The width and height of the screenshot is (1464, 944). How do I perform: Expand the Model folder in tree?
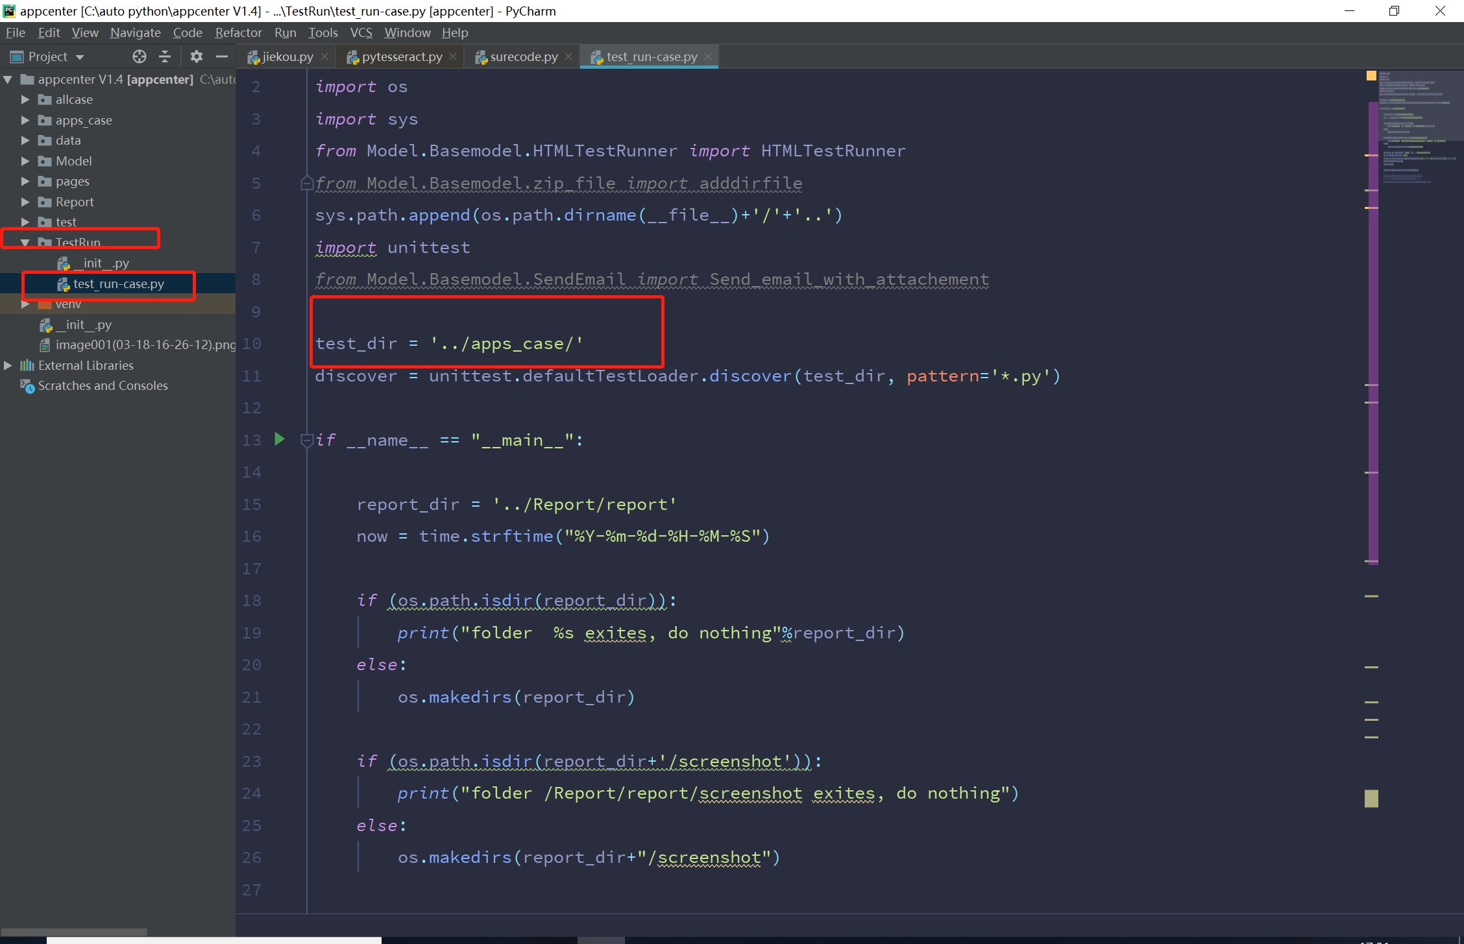pyautogui.click(x=25, y=161)
